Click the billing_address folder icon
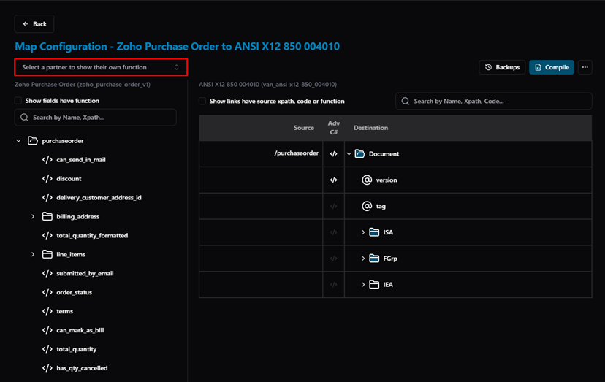 coord(47,216)
